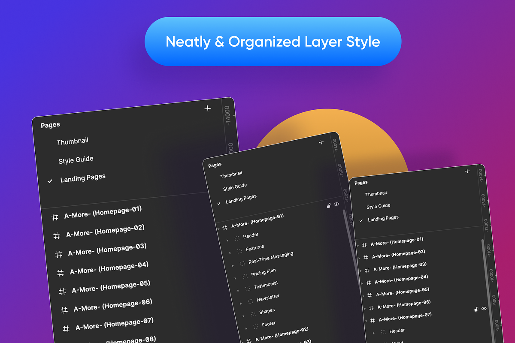Click Homepage-02 frame icon in left panel
This screenshot has height=343, width=515.
(x=57, y=236)
